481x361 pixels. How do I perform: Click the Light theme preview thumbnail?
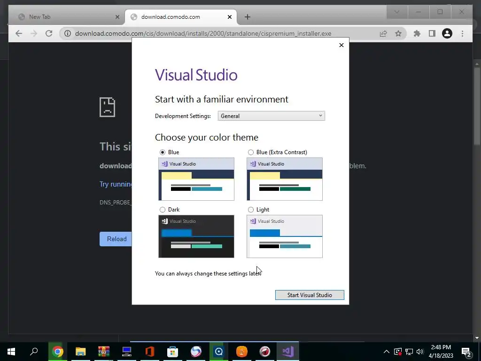point(285,236)
